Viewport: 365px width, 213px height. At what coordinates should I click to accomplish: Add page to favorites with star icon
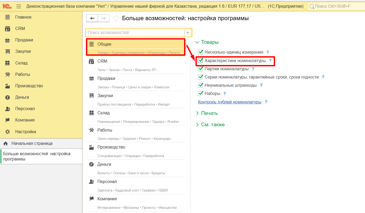point(116,18)
